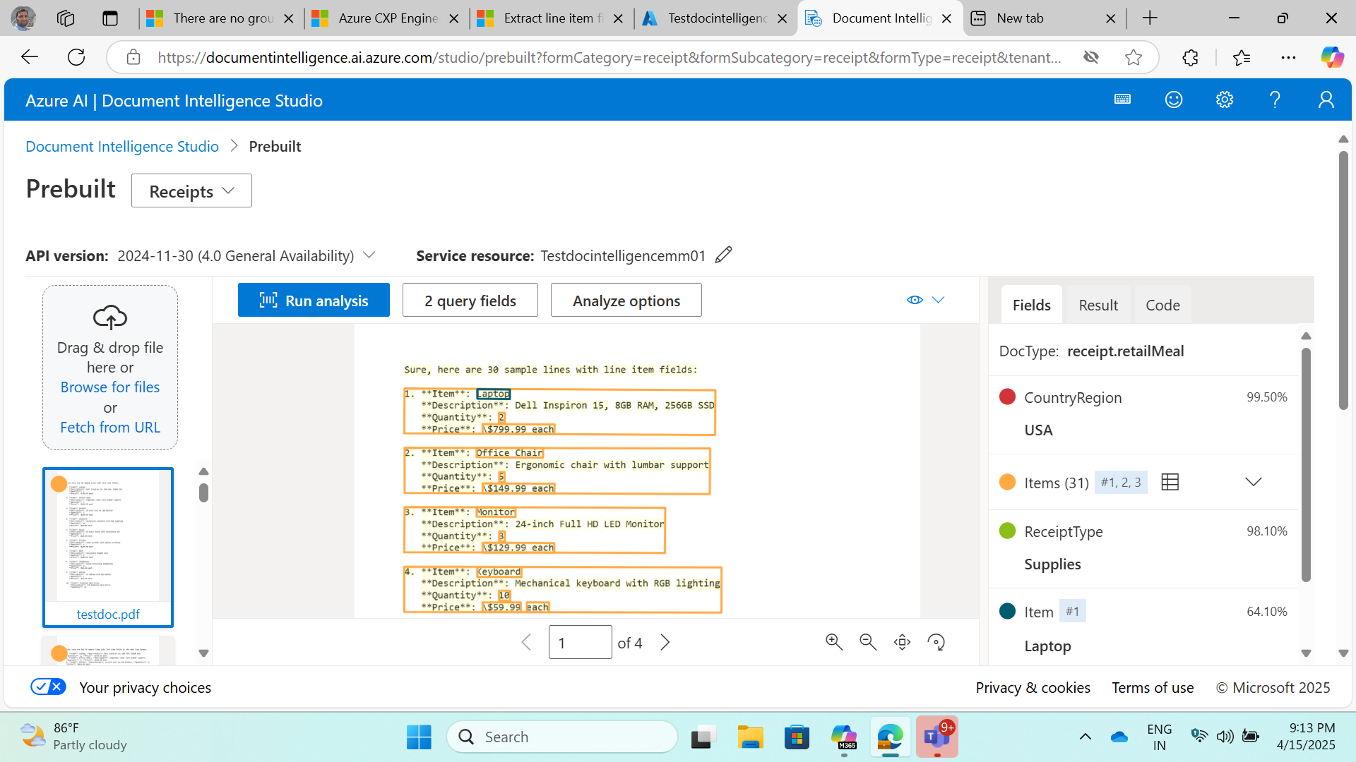The height and width of the screenshot is (762, 1356).
Task: Toggle Your privacy choices switch
Action: tap(48, 687)
